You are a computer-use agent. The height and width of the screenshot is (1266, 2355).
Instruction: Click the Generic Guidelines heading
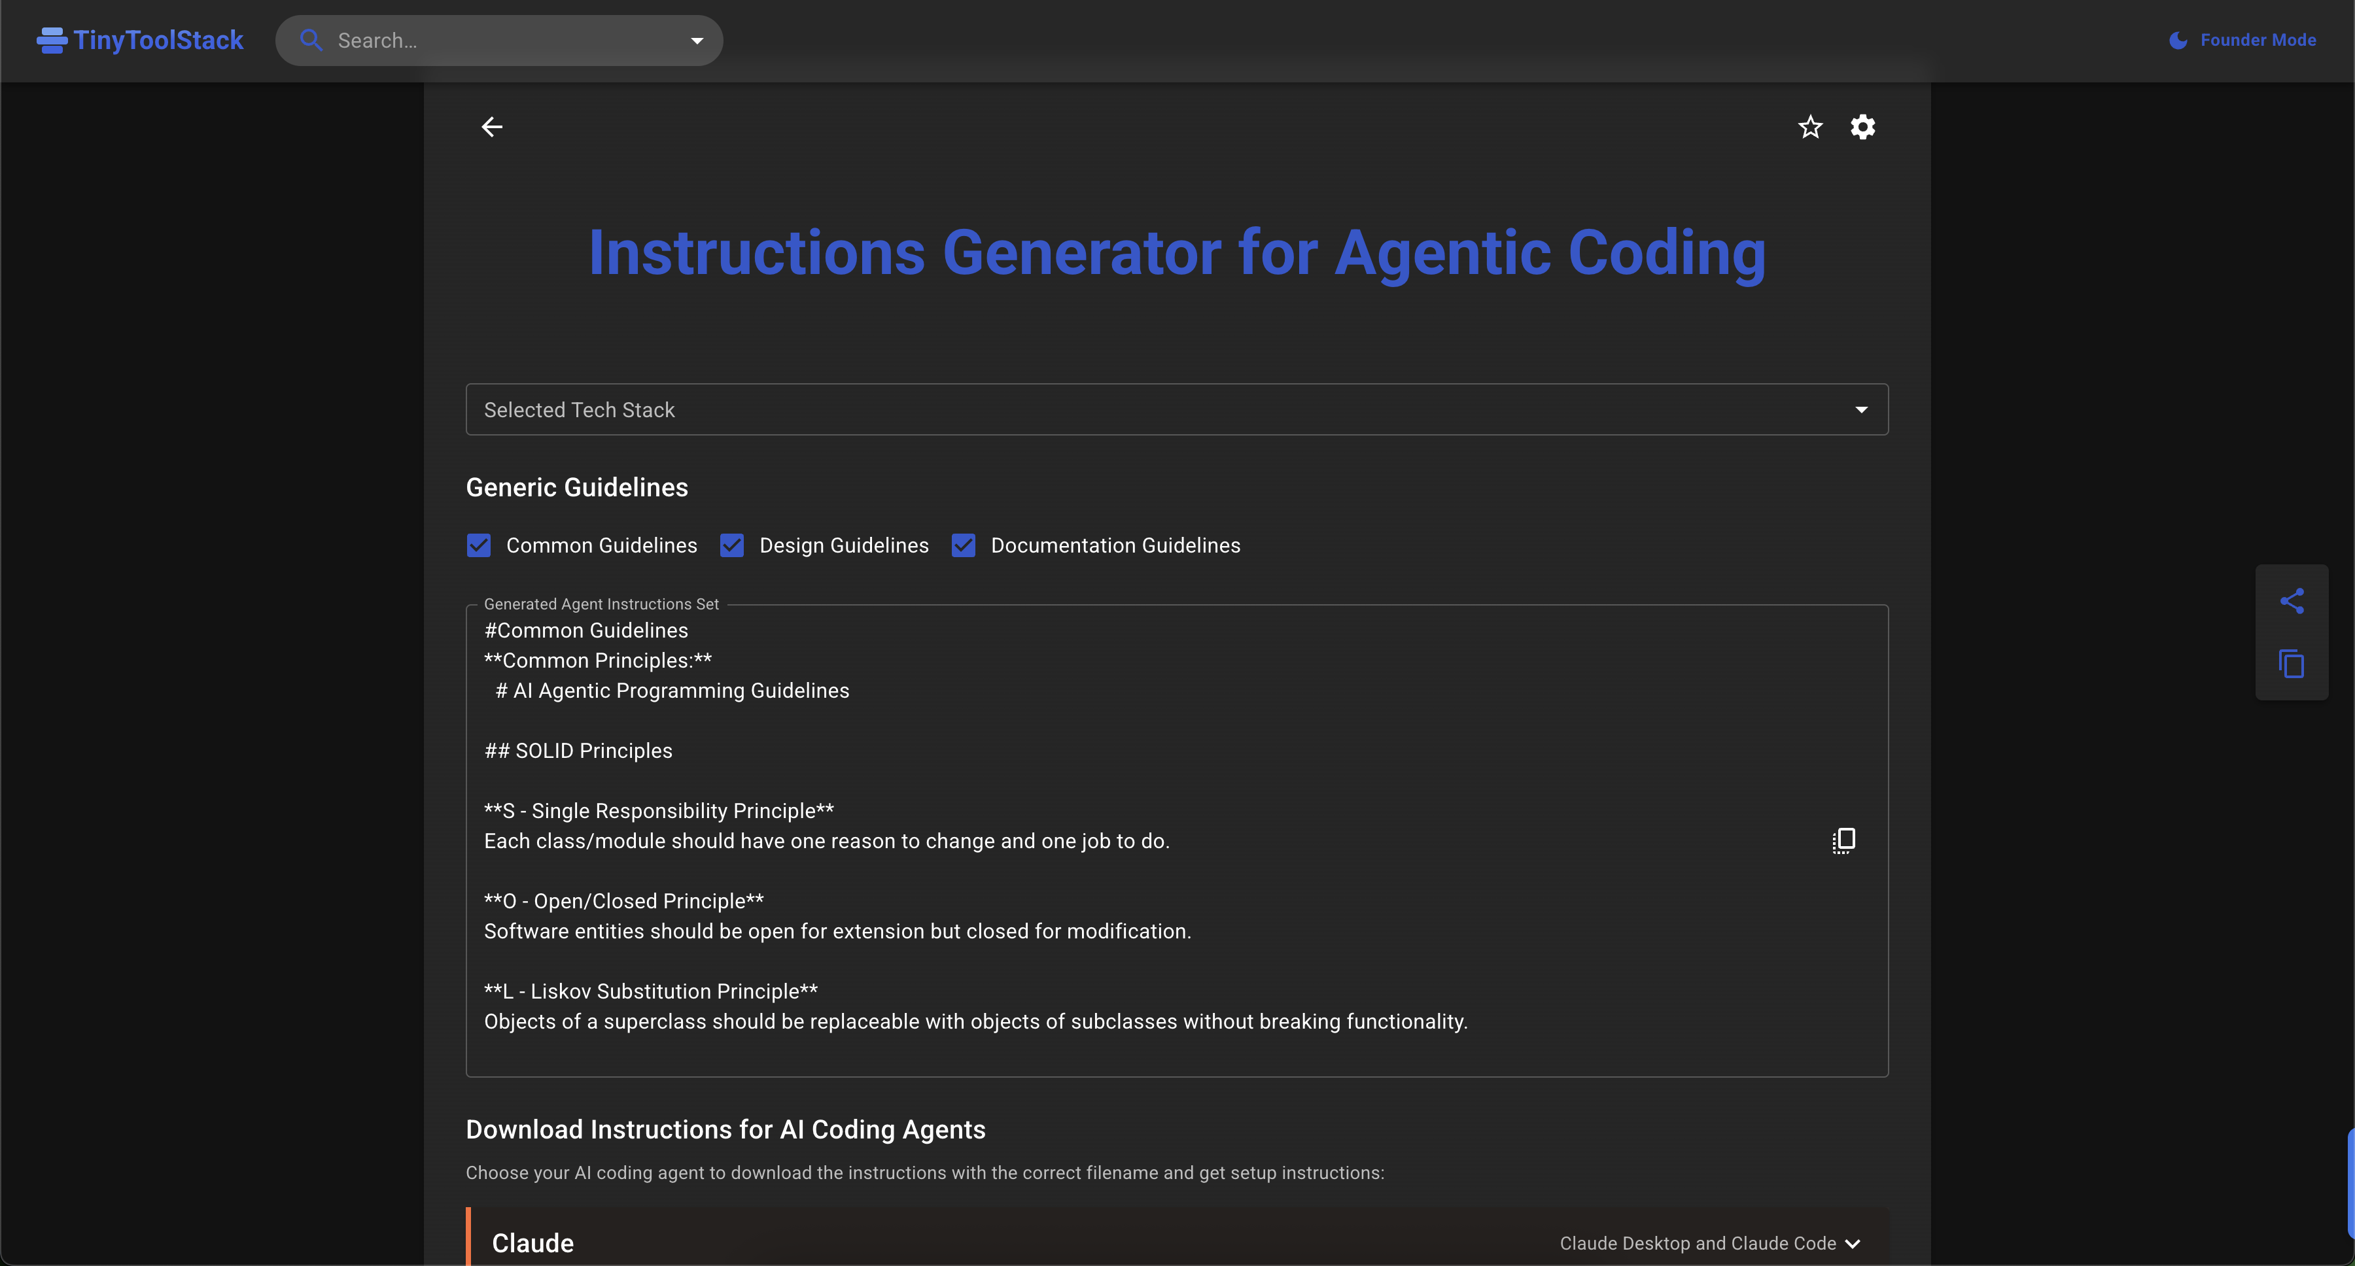[577, 487]
